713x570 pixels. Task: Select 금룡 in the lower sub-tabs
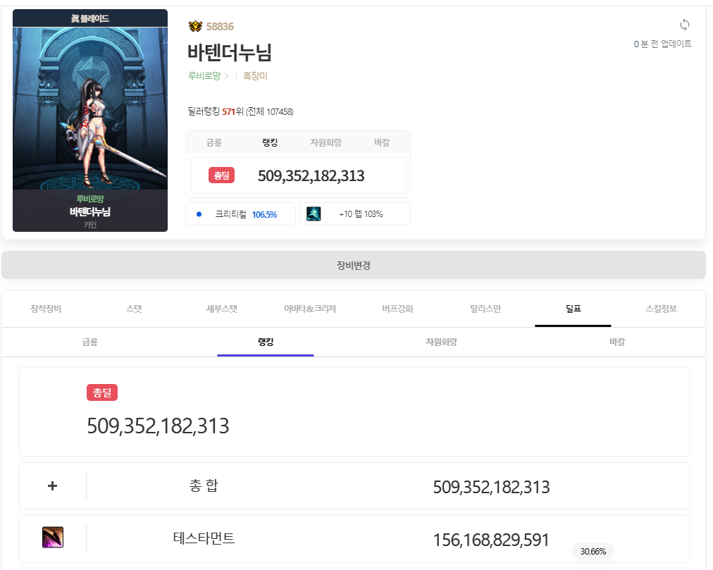[89, 342]
